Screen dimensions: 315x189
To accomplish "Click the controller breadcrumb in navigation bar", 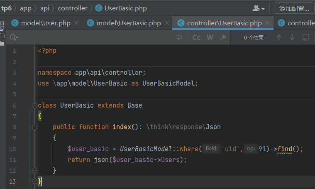I will pos(73,8).
